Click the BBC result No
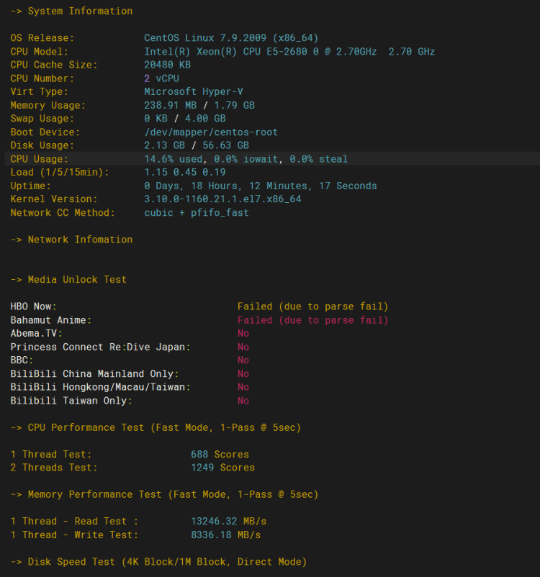The width and height of the screenshot is (540, 577). pyautogui.click(x=243, y=360)
